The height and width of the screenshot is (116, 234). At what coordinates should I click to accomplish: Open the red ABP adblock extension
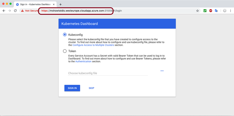click(211, 11)
